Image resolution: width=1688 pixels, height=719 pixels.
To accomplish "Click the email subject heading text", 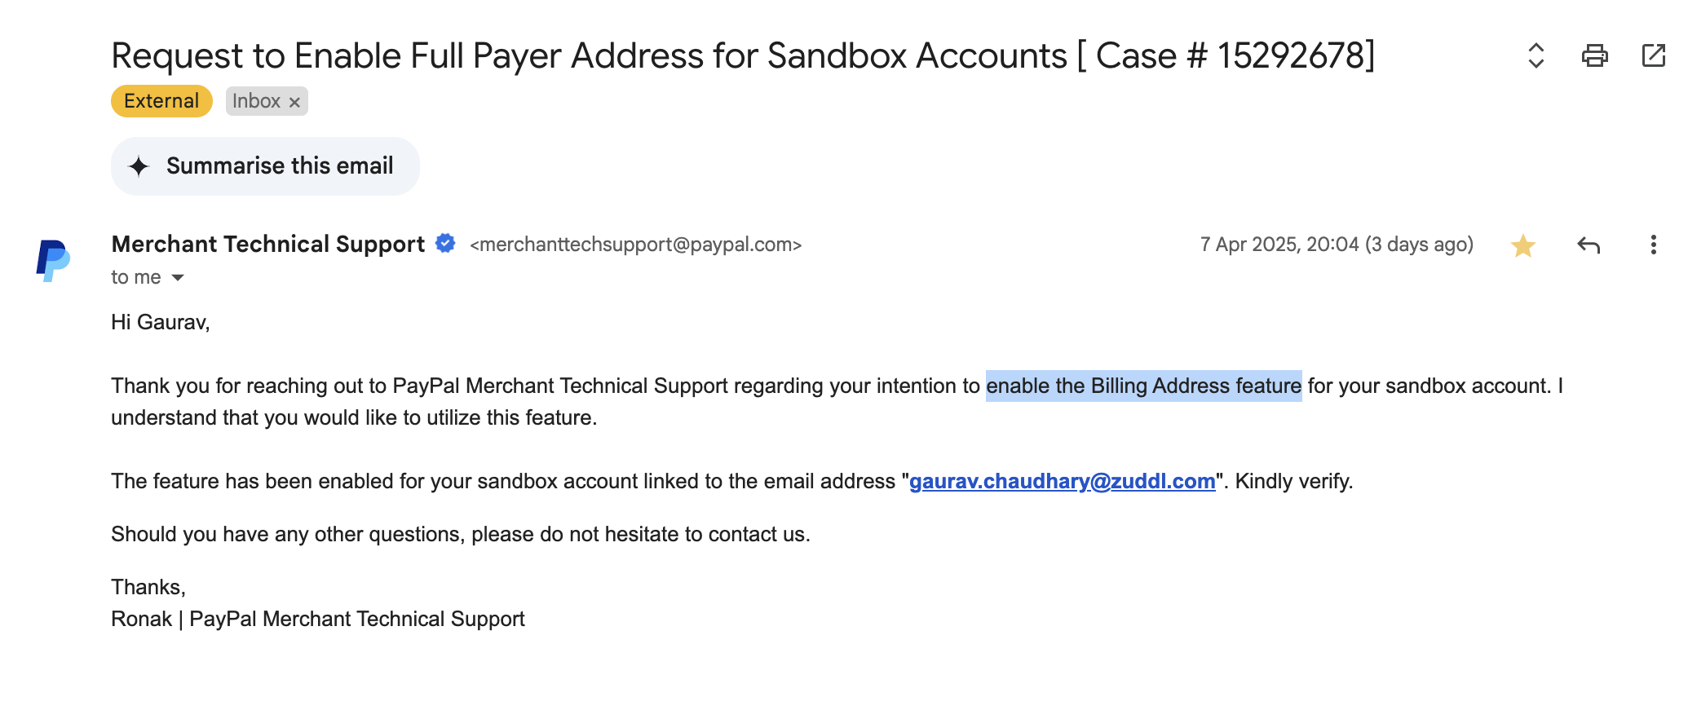I will point(742,55).
